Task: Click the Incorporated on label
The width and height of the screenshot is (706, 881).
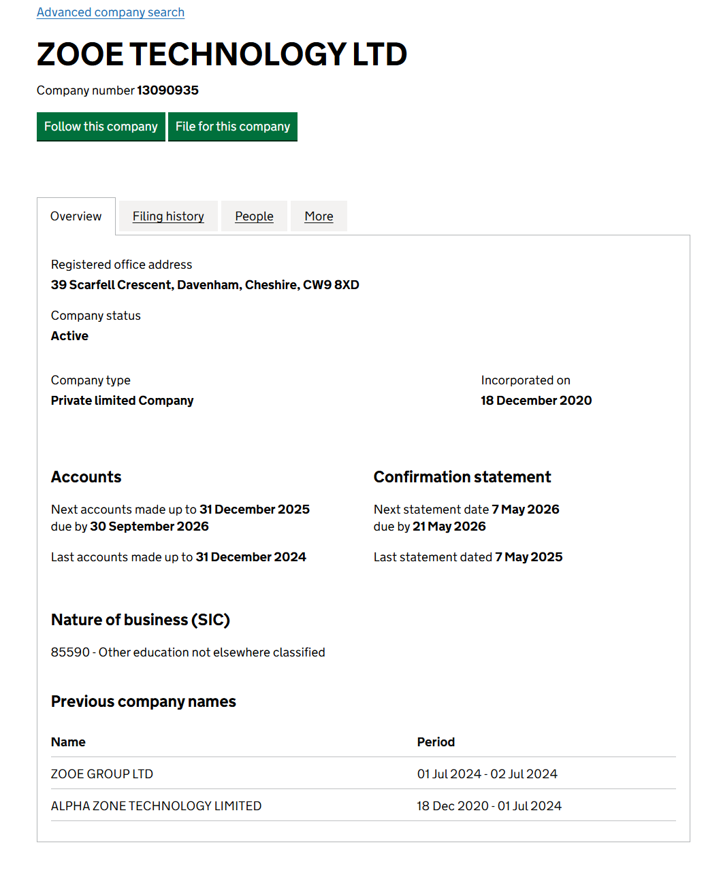Action: coord(526,380)
